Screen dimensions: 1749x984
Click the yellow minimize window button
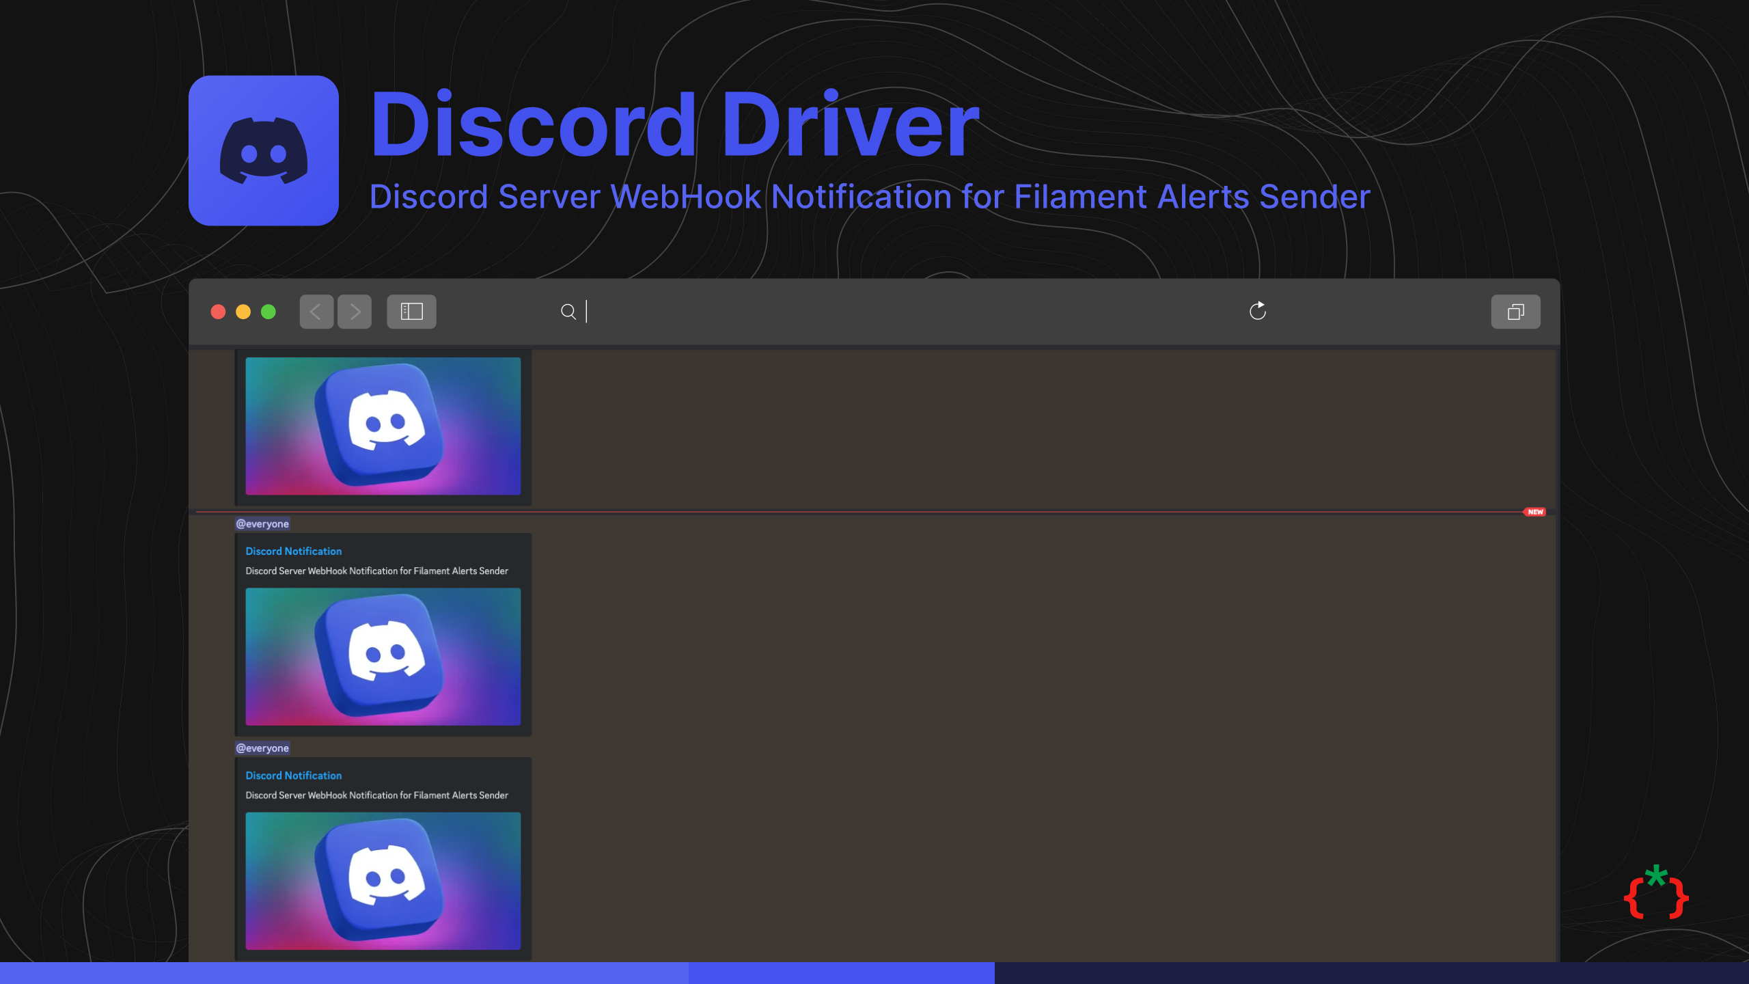pyautogui.click(x=243, y=312)
